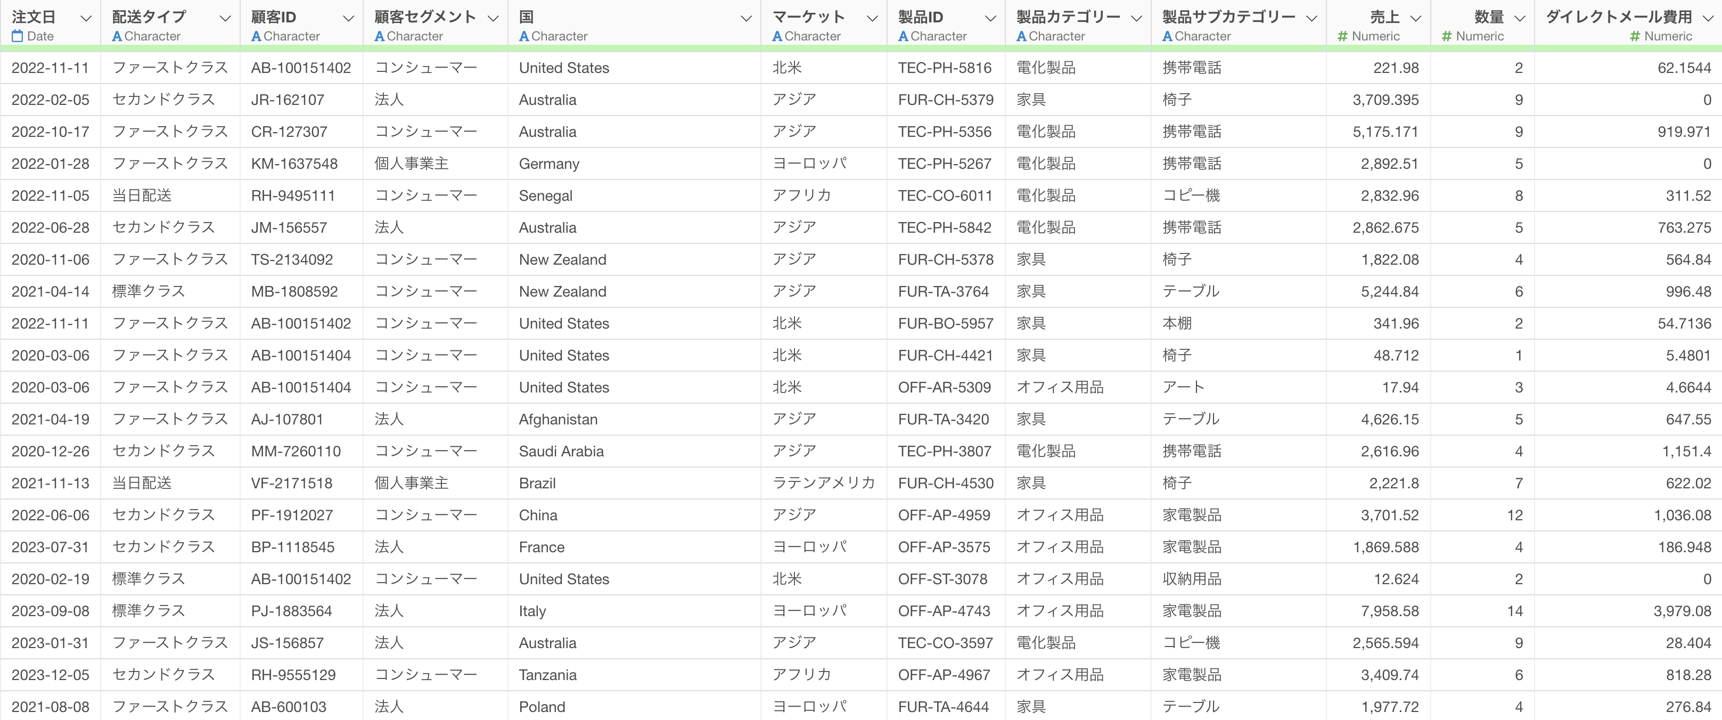Image resolution: width=1722 pixels, height=720 pixels.
Task: Select the country cell Poland
Action: pos(542,707)
